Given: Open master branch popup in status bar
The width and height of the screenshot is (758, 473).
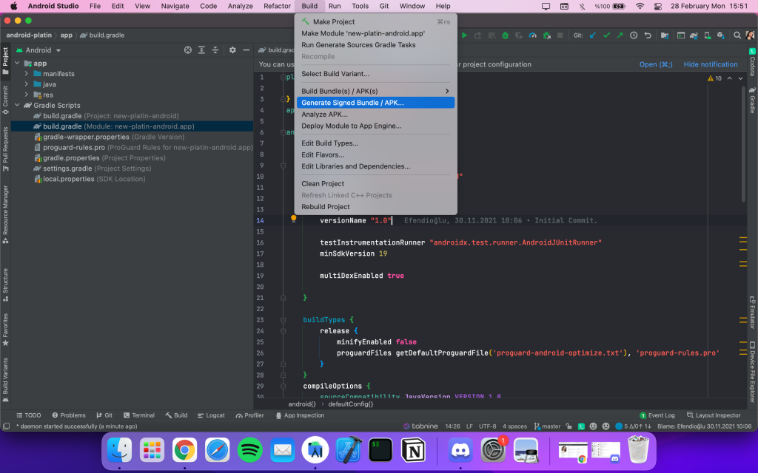Looking at the screenshot, I should [x=547, y=426].
